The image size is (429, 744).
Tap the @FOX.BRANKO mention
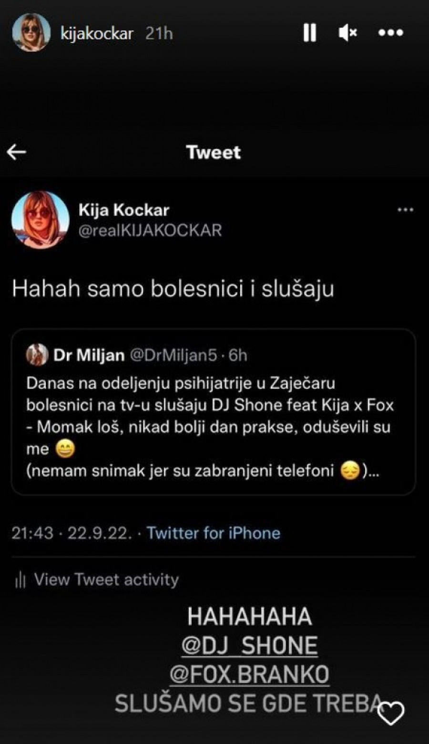click(249, 674)
